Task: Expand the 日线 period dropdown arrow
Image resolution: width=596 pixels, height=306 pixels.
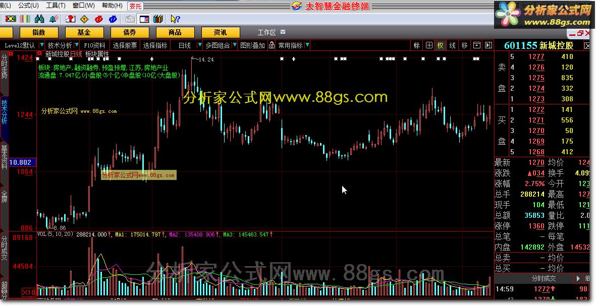Action: 199,45
